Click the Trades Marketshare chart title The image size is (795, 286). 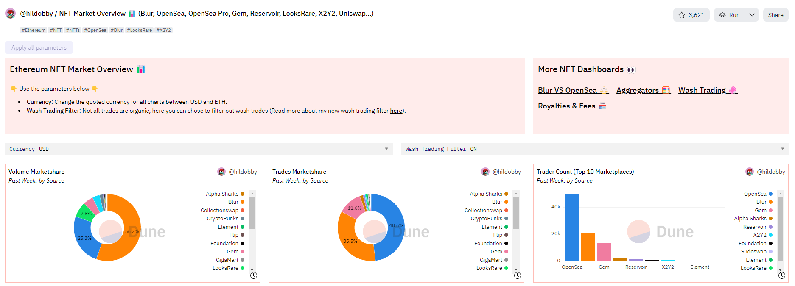[x=299, y=172]
